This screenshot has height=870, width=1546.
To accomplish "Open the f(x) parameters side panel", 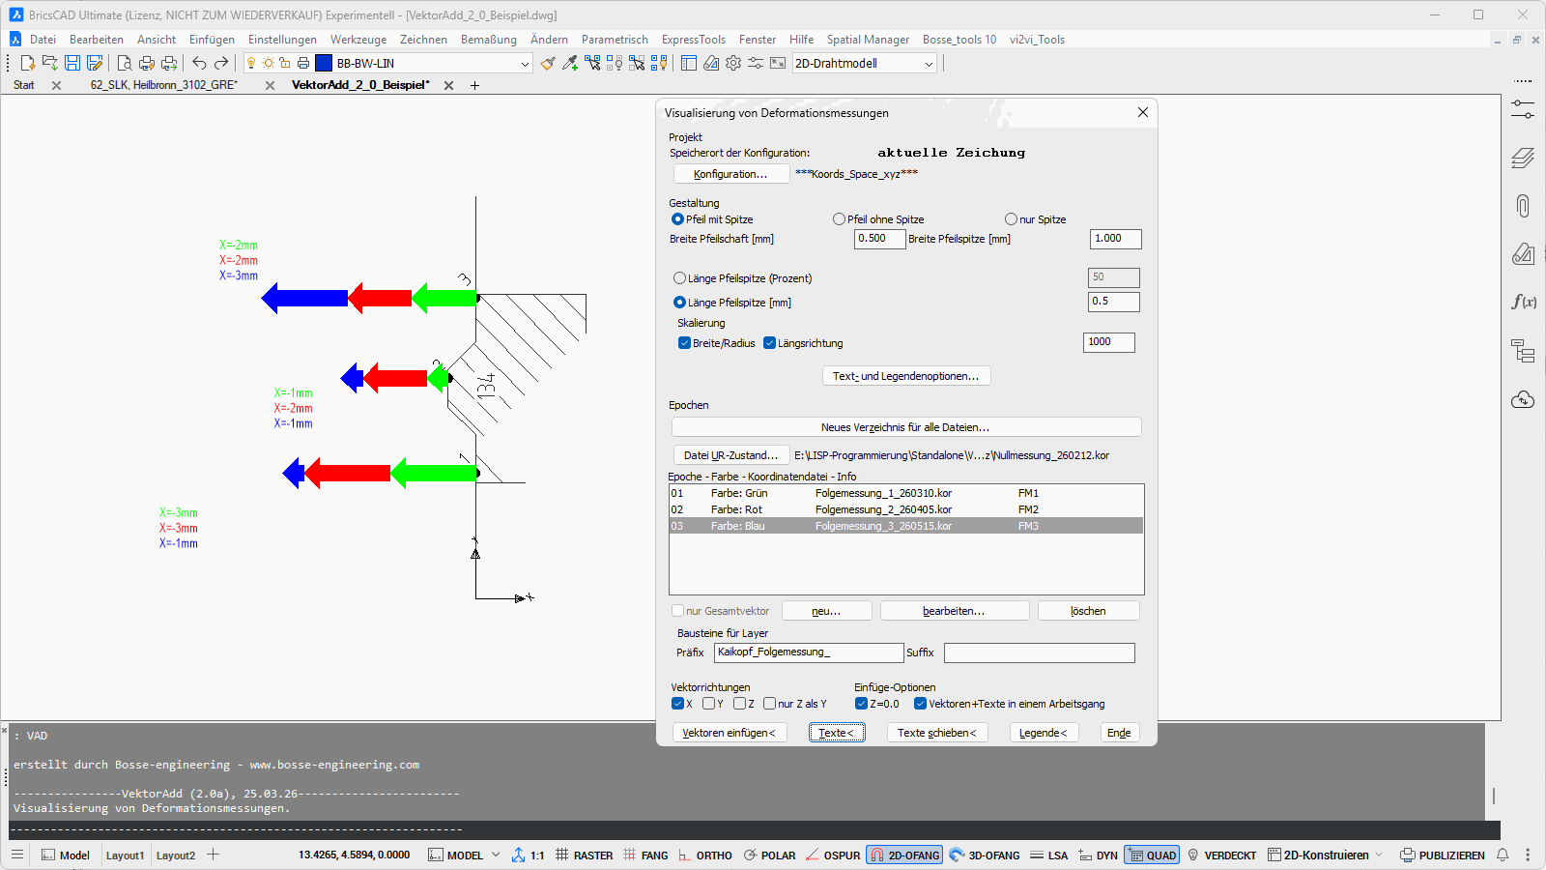I will (1523, 302).
